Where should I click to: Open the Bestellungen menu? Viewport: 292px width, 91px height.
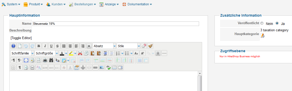tap(83, 4)
